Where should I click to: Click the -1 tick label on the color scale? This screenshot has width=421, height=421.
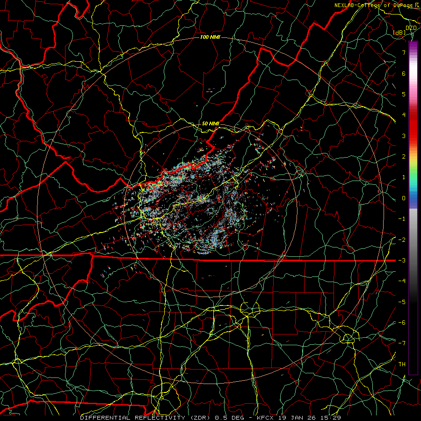(x=402, y=219)
